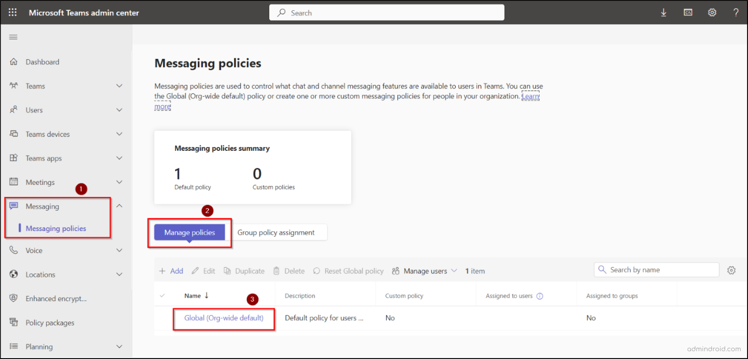Expand the Voice menu chevron

coord(119,250)
